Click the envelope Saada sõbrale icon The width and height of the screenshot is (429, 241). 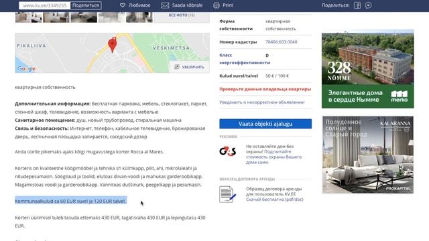[x=165, y=5]
